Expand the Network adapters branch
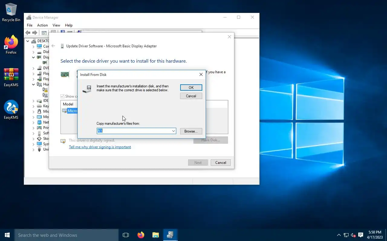This screenshot has width=387, height=241. coord(34,122)
